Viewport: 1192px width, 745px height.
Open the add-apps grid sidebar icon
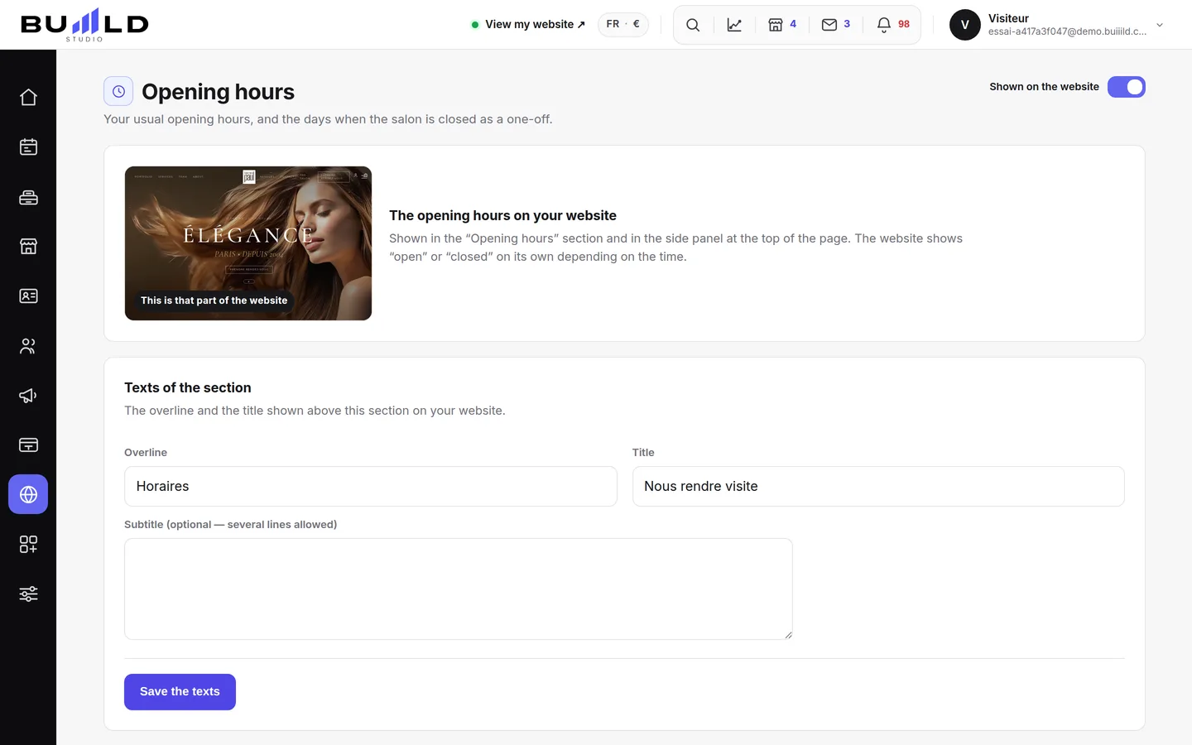click(28, 544)
